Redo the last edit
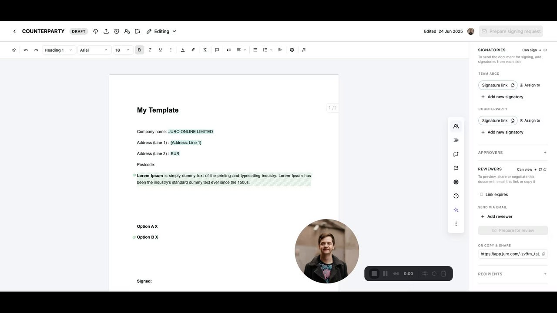The image size is (557, 313). (36, 50)
